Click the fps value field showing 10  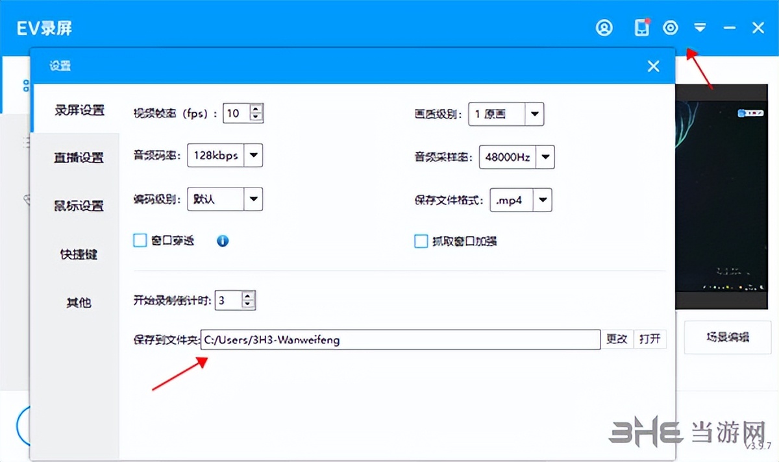[x=237, y=114]
